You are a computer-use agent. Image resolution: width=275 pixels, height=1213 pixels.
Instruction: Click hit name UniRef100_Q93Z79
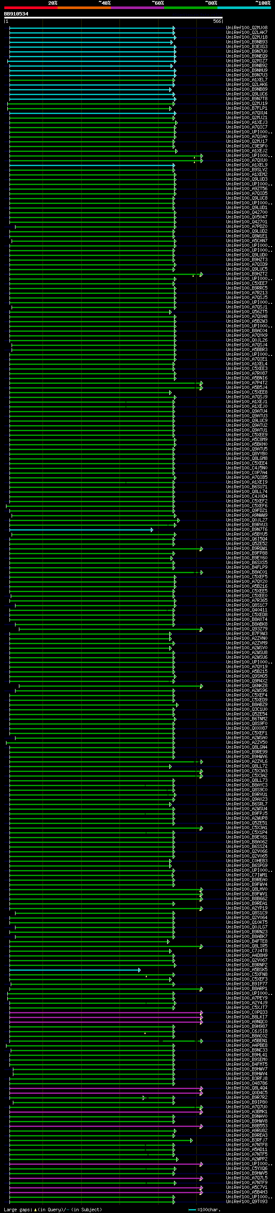tap(247, 629)
